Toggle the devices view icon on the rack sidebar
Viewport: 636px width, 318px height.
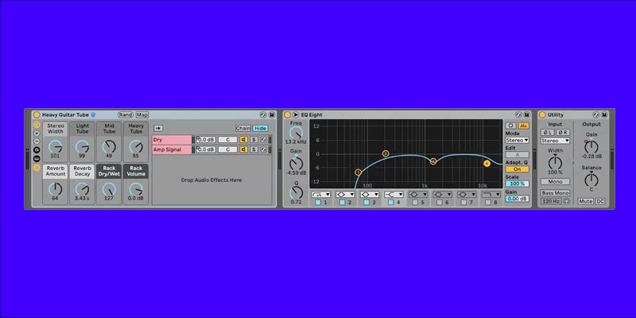(37, 157)
